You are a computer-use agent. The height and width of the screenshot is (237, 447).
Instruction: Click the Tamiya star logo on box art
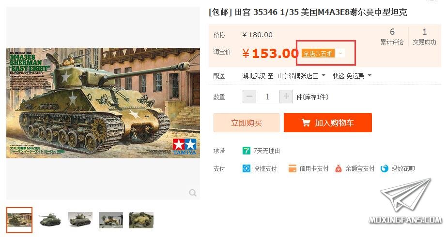(185, 145)
